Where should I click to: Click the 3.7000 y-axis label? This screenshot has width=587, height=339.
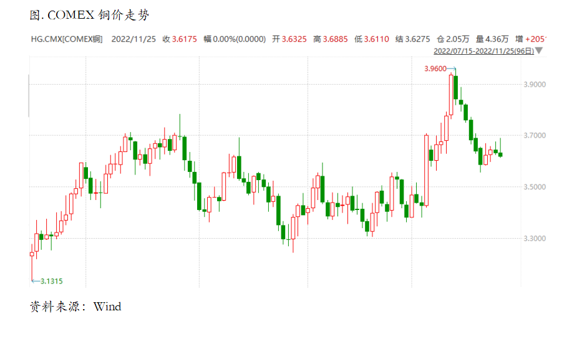(x=534, y=135)
